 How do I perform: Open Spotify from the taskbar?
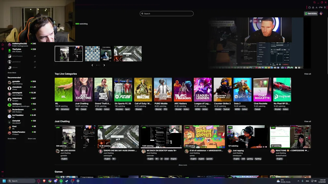61,181
